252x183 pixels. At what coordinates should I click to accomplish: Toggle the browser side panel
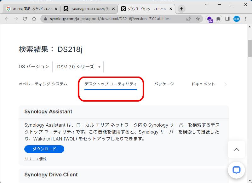coord(227,19)
